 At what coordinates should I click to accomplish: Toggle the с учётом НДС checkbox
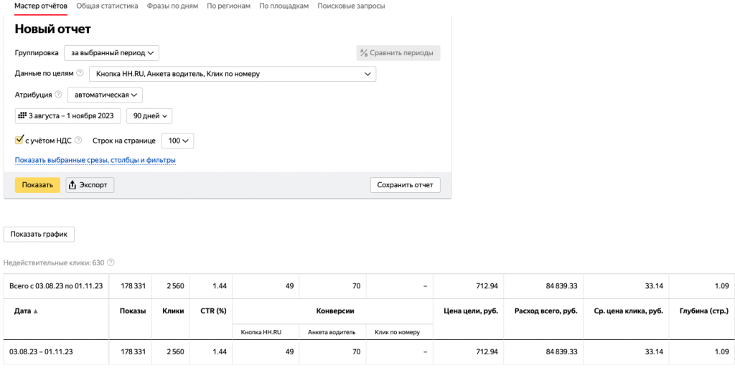(19, 141)
